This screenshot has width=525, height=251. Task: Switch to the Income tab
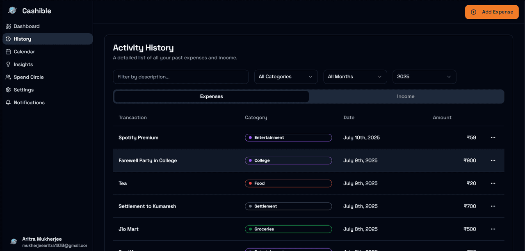pyautogui.click(x=406, y=96)
